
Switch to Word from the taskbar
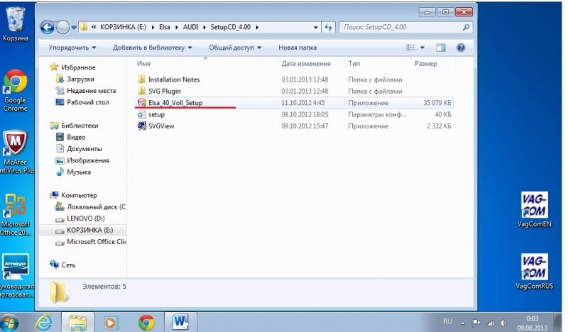pyautogui.click(x=180, y=321)
